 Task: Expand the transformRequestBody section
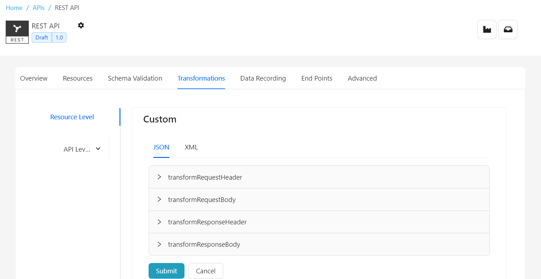coord(202,199)
